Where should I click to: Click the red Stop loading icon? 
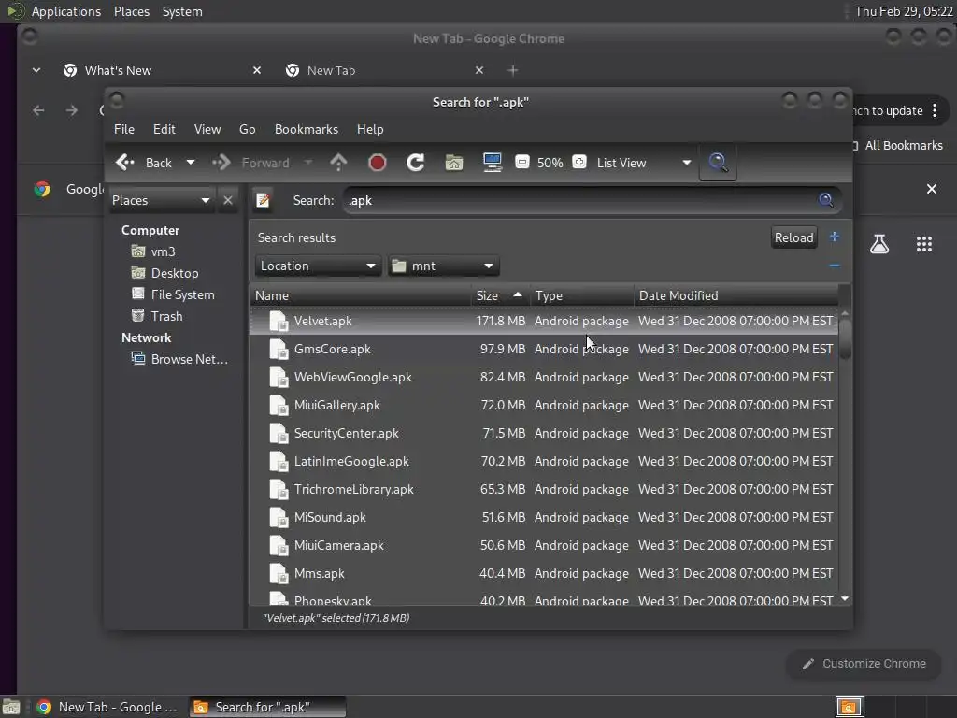click(x=378, y=163)
